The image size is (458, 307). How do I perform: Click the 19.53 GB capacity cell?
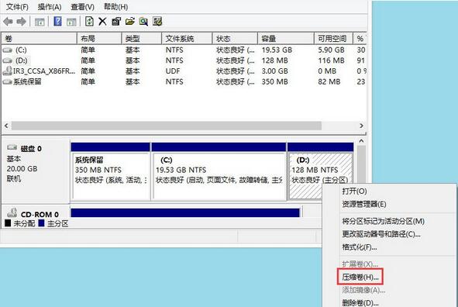[x=277, y=50]
